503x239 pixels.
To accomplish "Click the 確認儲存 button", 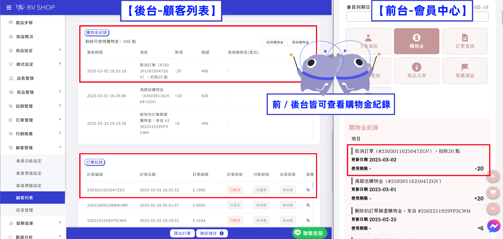I will (x=212, y=233).
